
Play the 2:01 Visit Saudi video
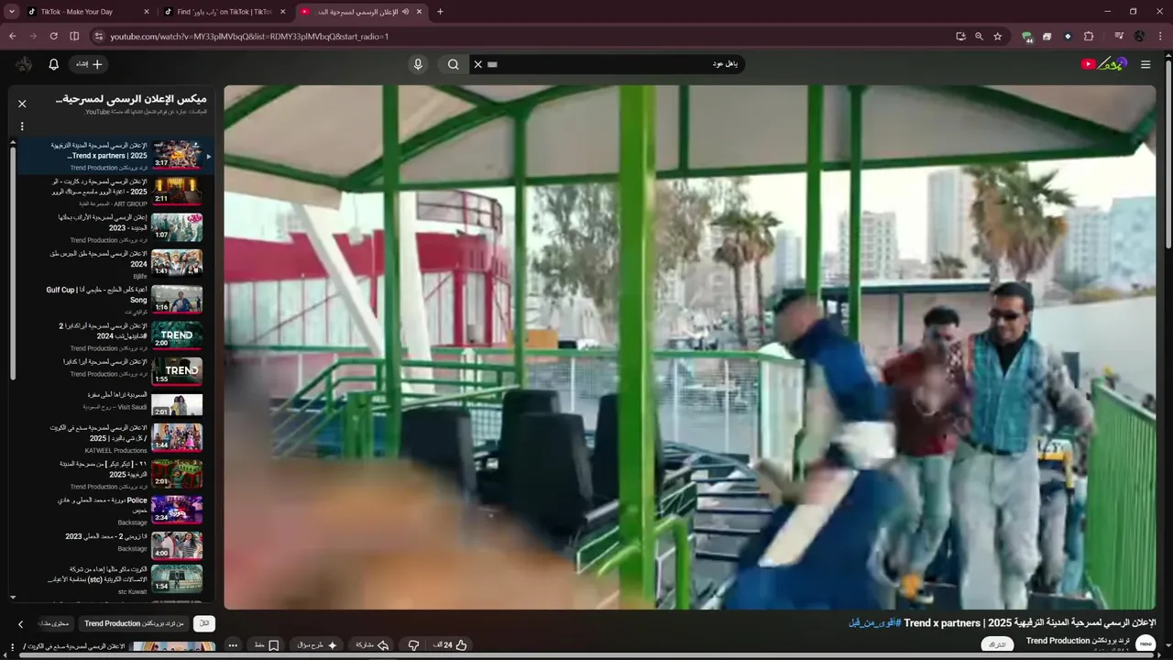click(x=177, y=404)
